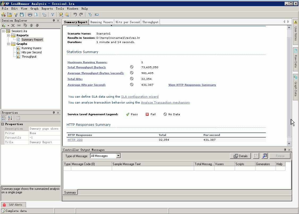Click the Categorized view icon in Properties

(4, 118)
